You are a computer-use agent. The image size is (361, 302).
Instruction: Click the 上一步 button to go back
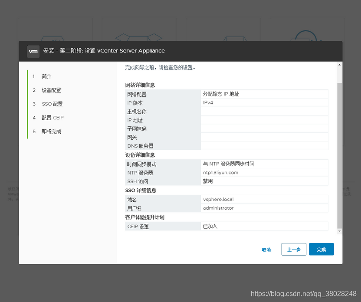pos(294,249)
